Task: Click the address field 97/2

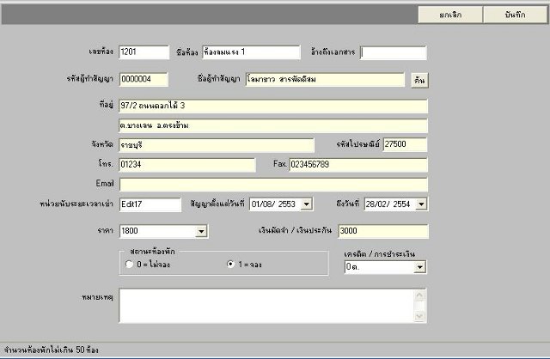Action: coord(273,106)
